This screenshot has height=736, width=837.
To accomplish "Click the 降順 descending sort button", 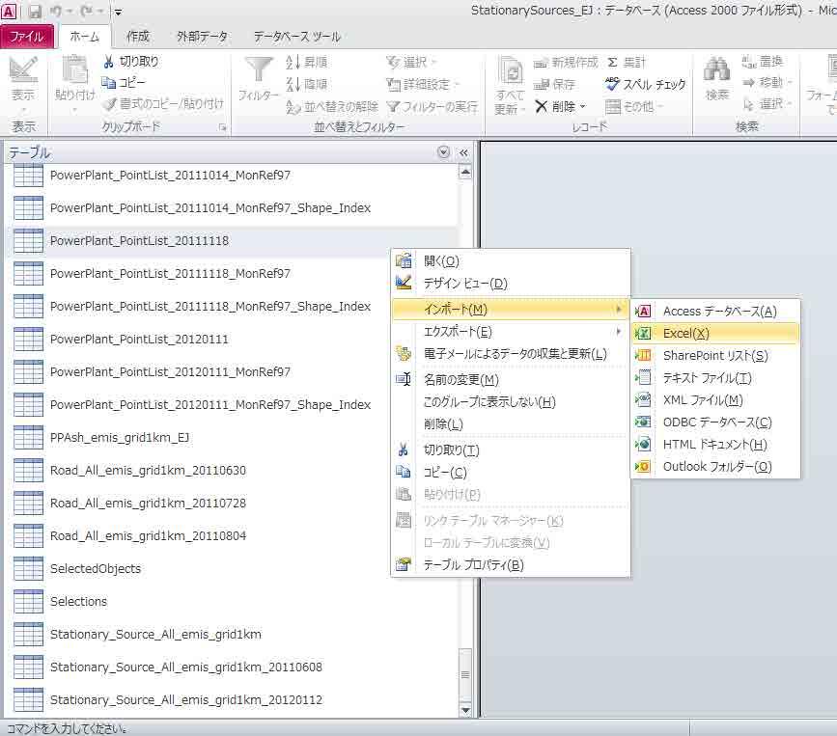I will (307, 84).
